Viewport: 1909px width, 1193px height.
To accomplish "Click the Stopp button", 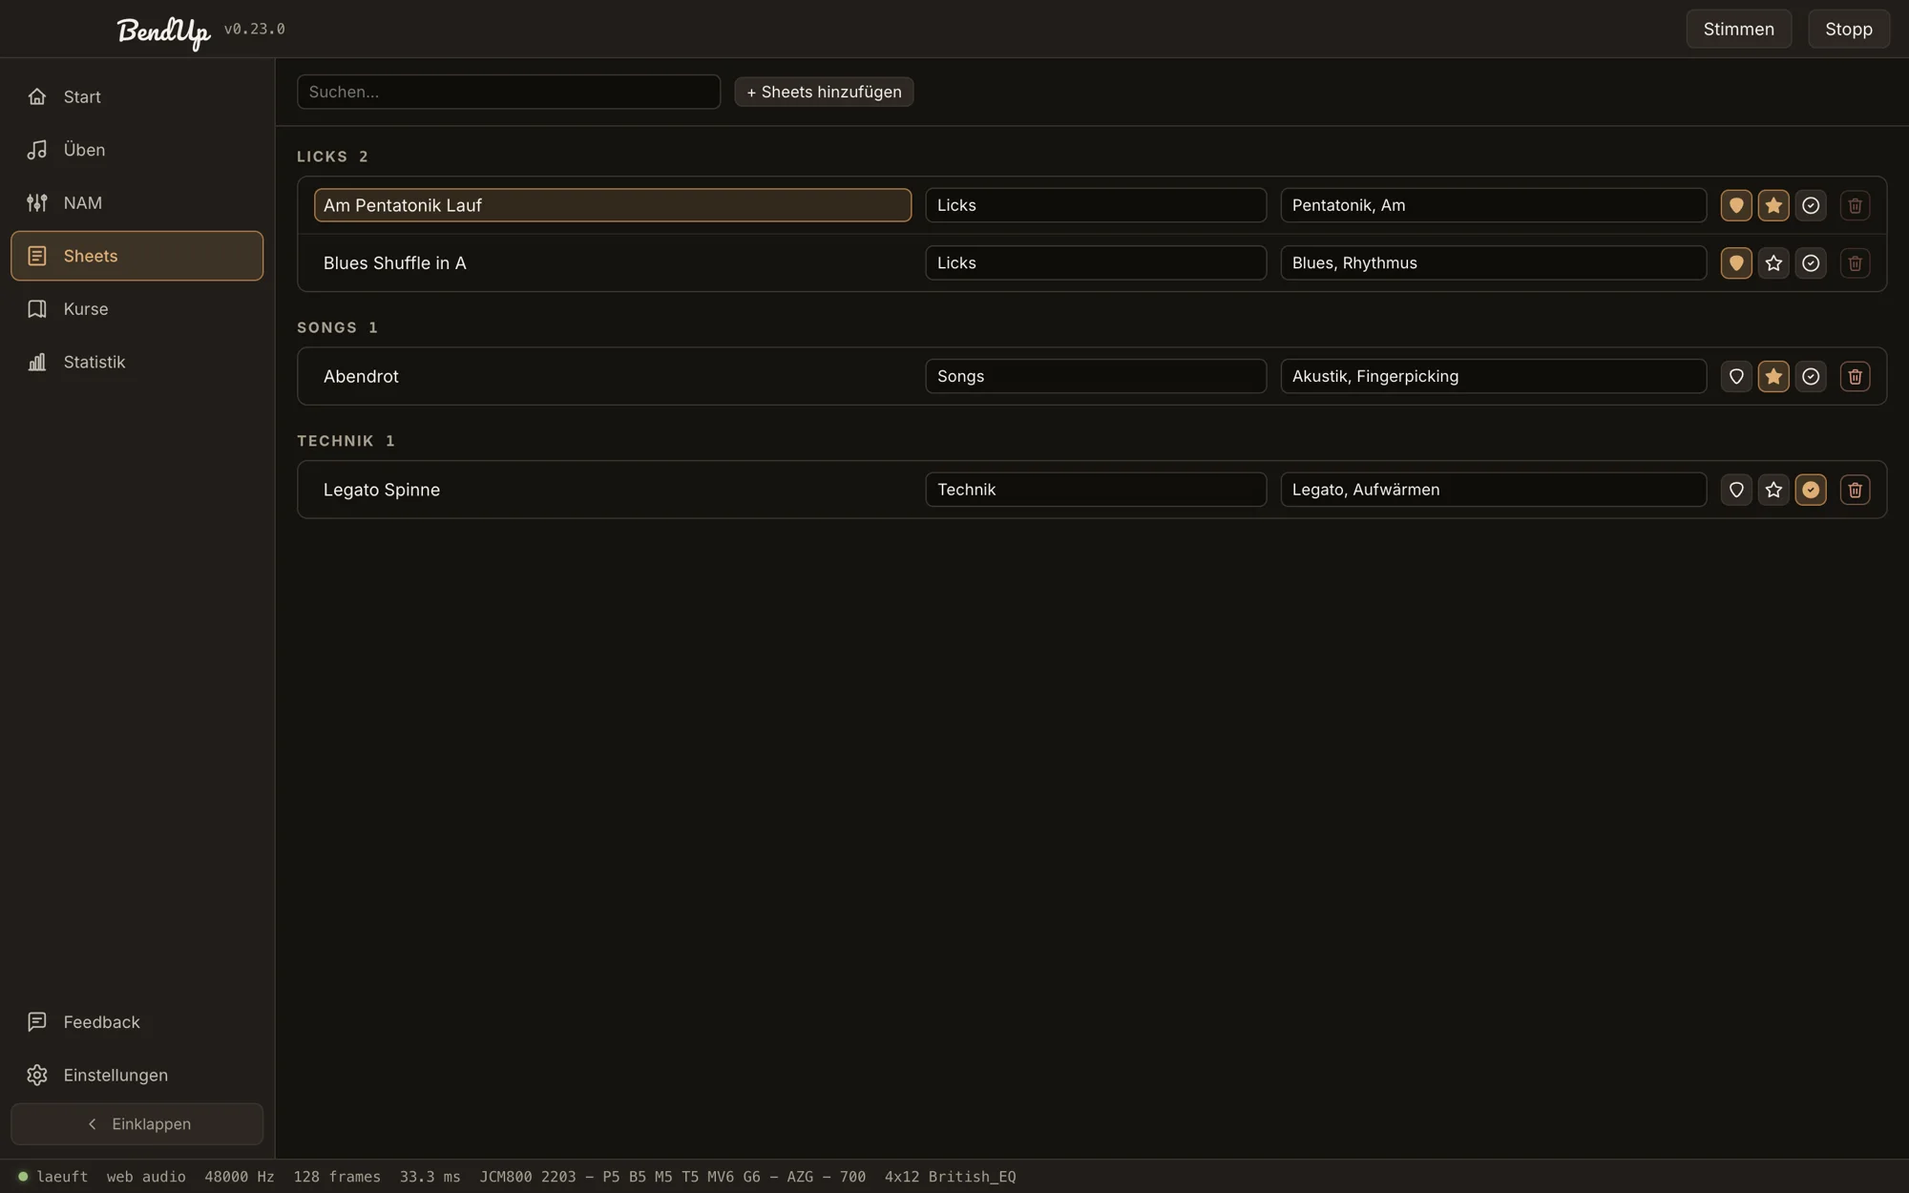I will pyautogui.click(x=1849, y=29).
